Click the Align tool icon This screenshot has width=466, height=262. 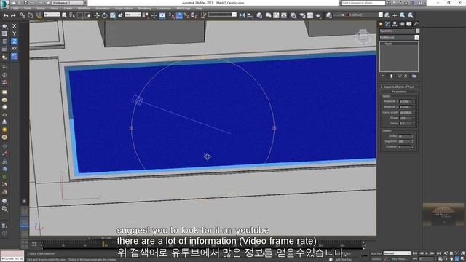[x=250, y=15]
